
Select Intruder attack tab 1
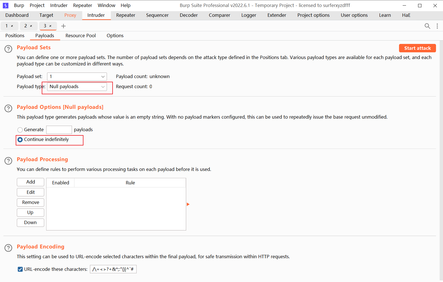[x=7, y=26]
